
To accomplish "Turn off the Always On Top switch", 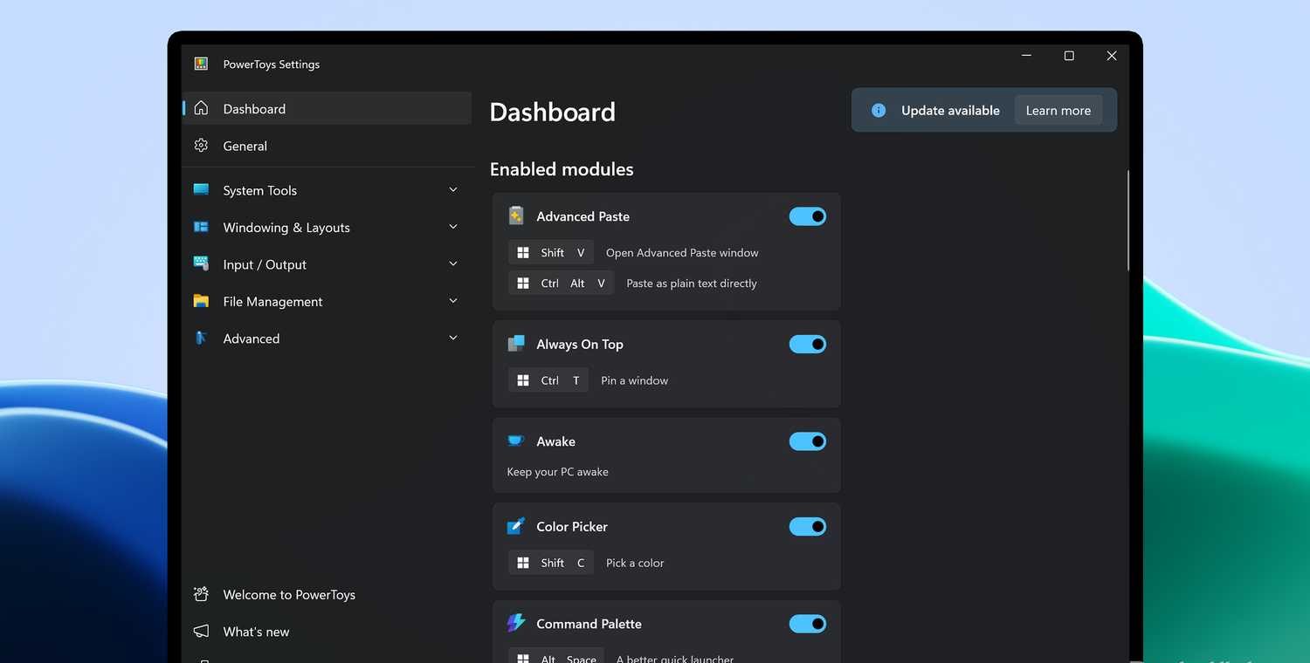I will 807,345.
